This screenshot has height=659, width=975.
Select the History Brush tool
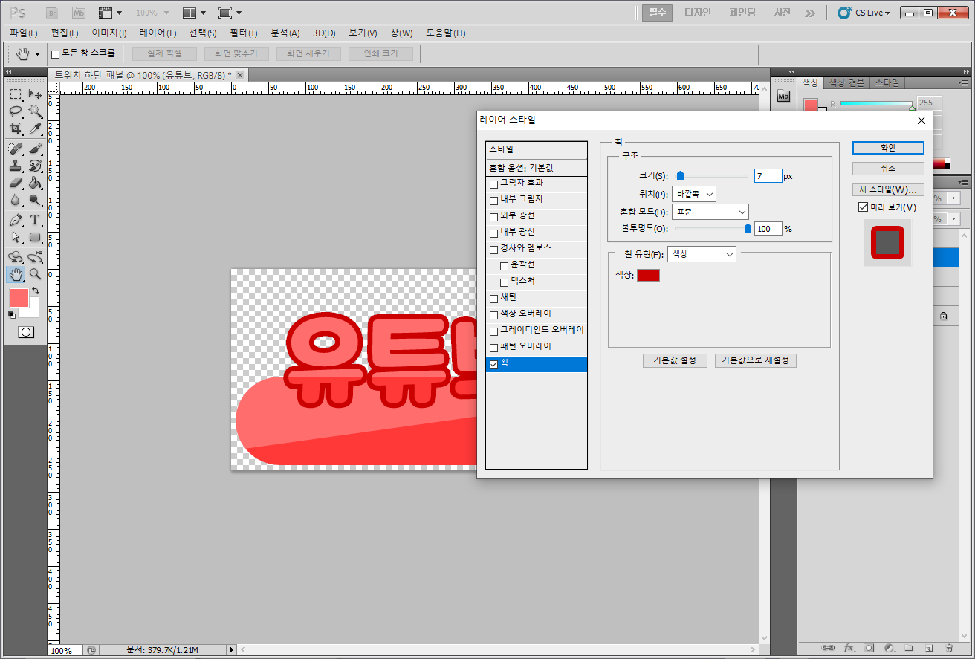(x=35, y=166)
